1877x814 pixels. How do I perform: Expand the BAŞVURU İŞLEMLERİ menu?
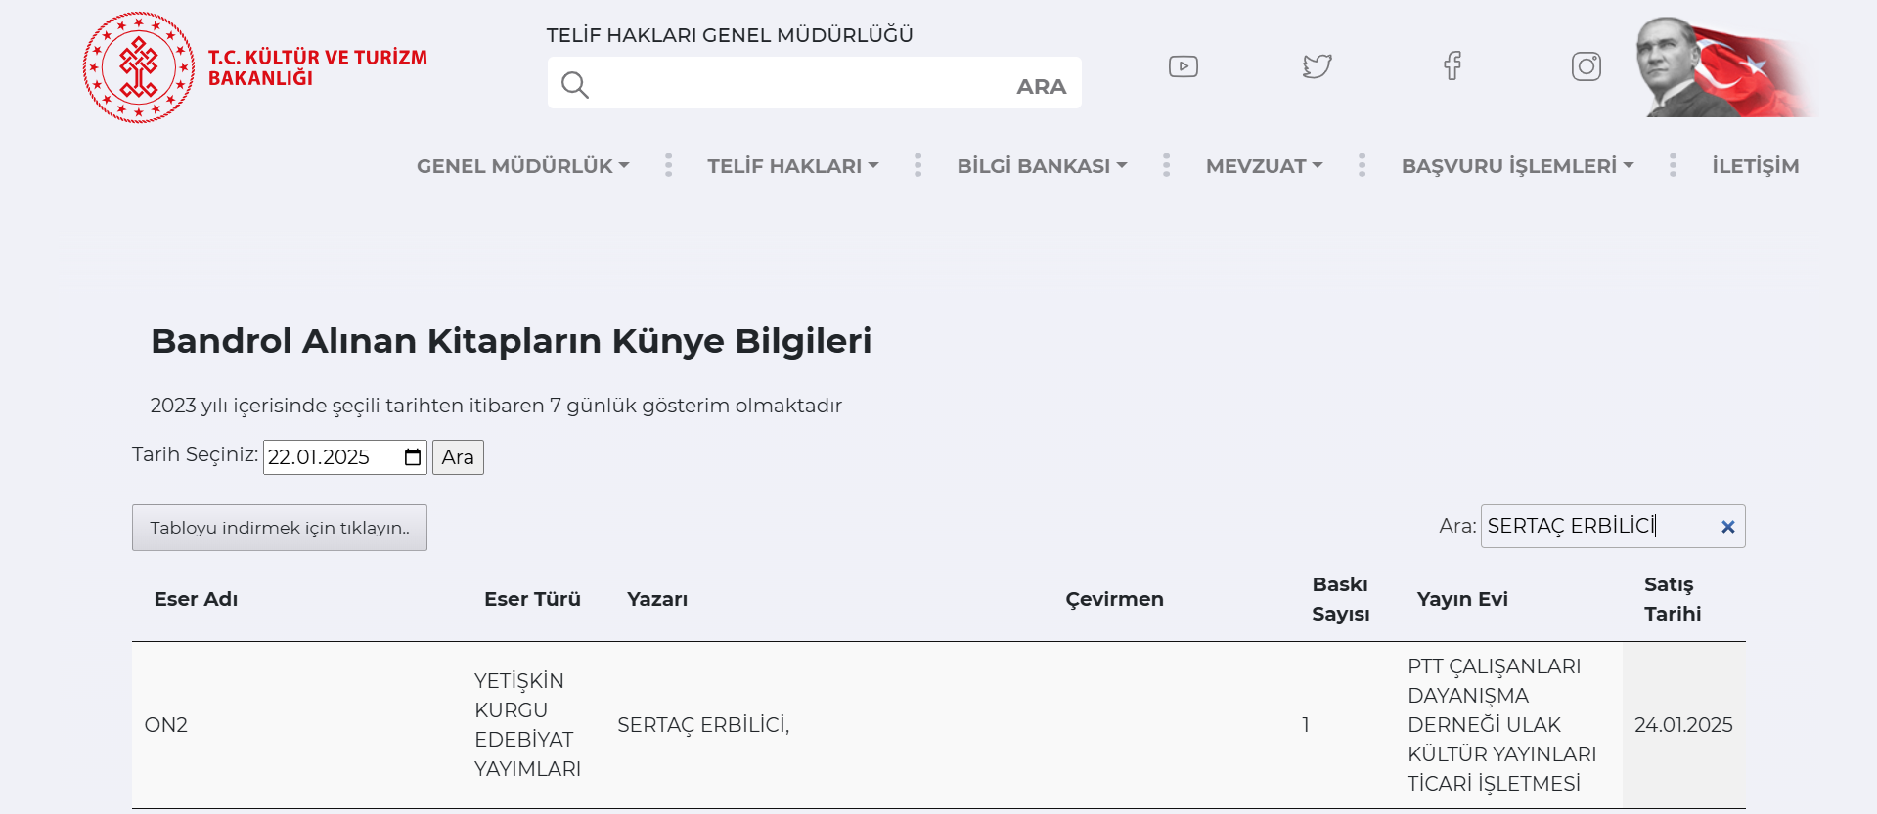click(1517, 166)
